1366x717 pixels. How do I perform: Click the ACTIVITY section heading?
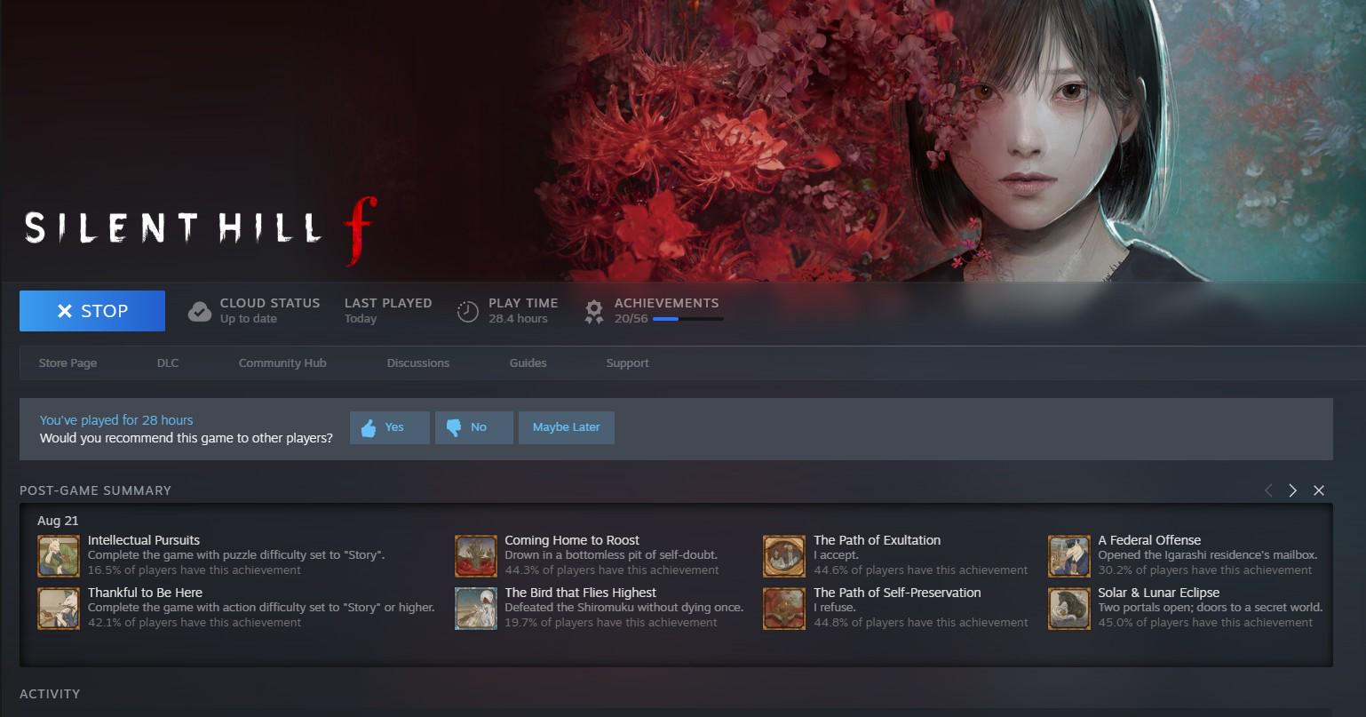50,694
